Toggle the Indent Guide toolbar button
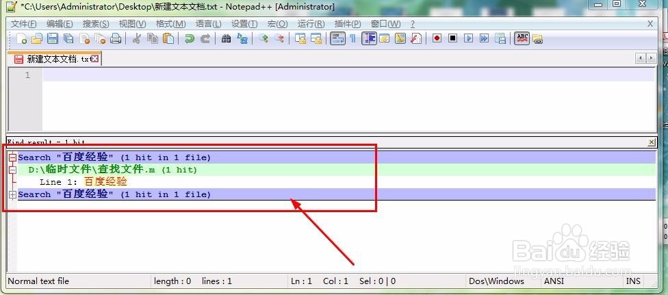The height and width of the screenshot is (295, 668). tap(369, 39)
